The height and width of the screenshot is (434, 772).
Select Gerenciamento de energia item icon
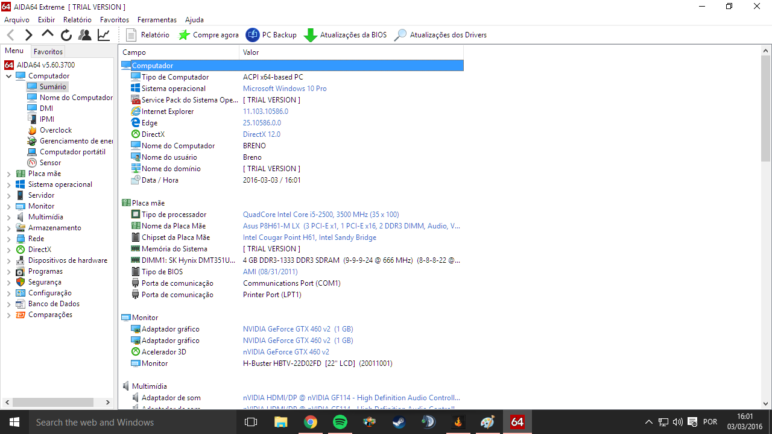[x=33, y=141]
